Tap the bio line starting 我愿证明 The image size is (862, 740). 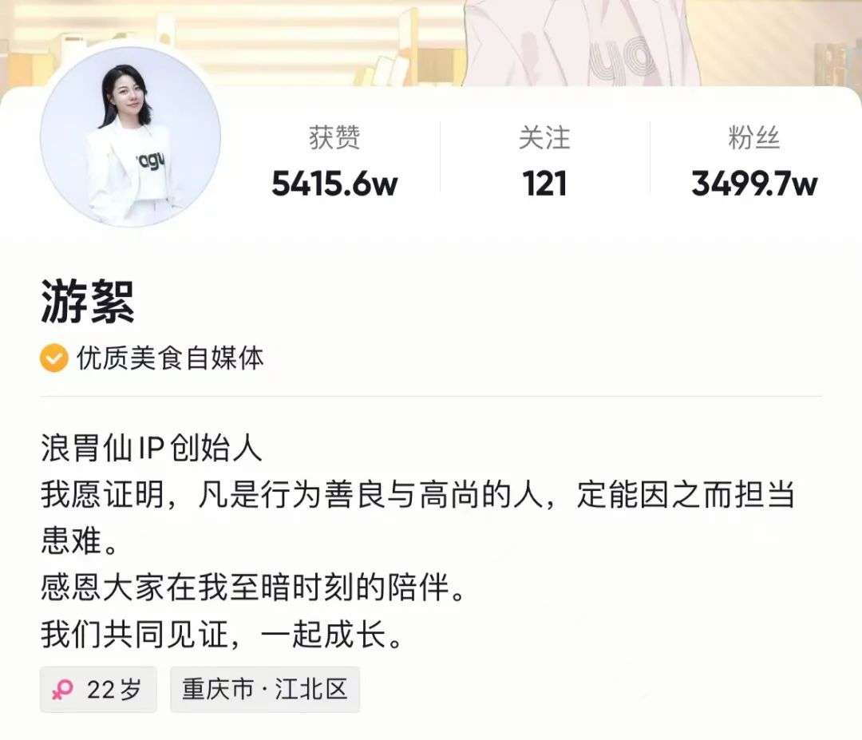[417, 495]
